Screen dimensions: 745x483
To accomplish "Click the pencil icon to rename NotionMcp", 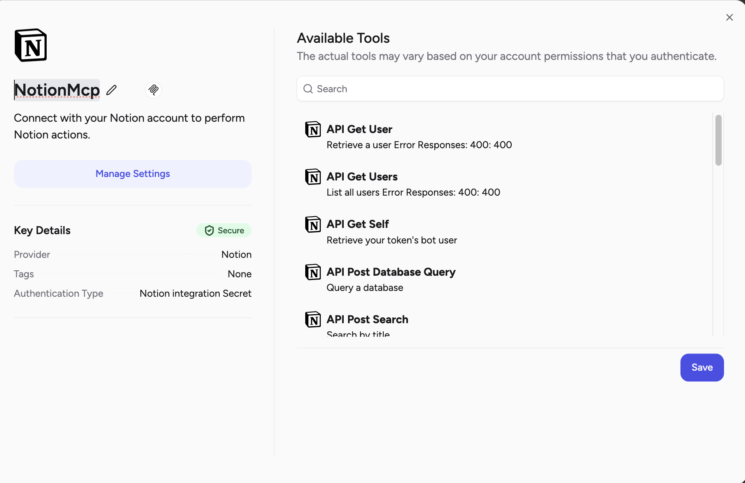I will pos(112,90).
